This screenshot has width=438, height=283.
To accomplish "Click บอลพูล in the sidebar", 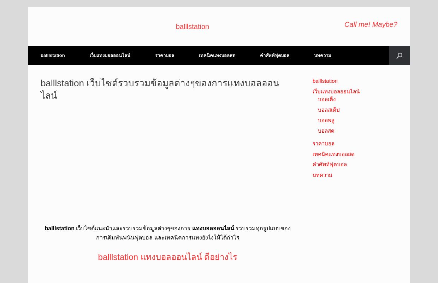I will pyautogui.click(x=326, y=120).
